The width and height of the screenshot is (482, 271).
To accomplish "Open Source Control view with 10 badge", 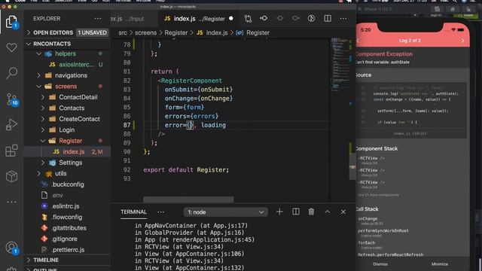I will 12,99.
